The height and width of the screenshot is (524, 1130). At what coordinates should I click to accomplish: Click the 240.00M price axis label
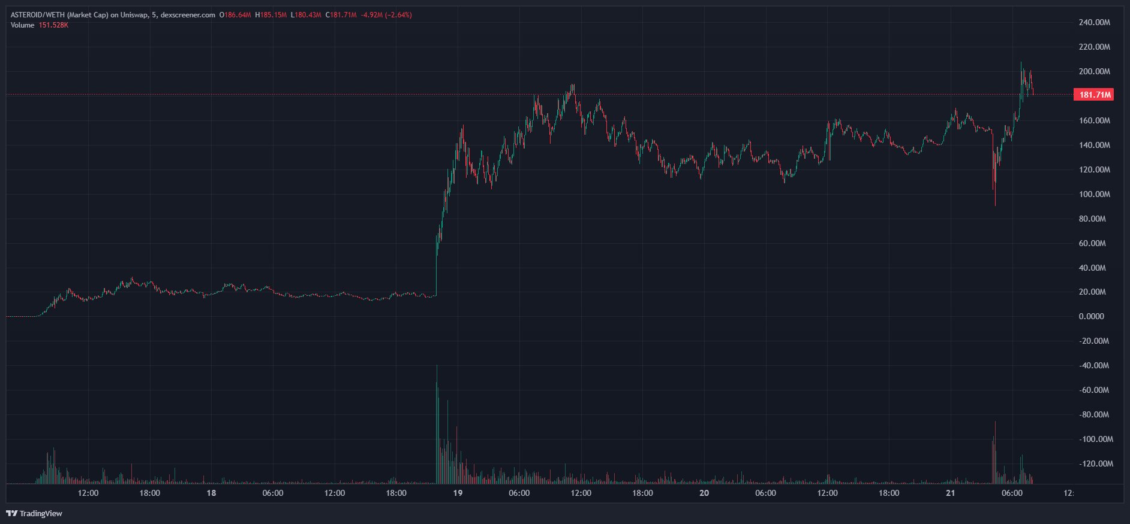pyautogui.click(x=1094, y=22)
